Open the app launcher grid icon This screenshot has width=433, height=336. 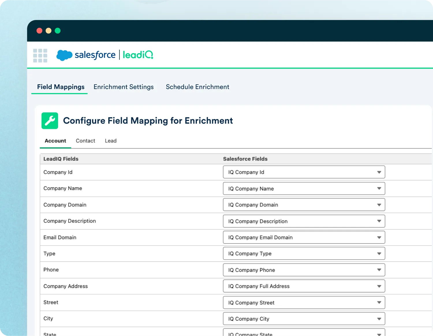pos(40,55)
